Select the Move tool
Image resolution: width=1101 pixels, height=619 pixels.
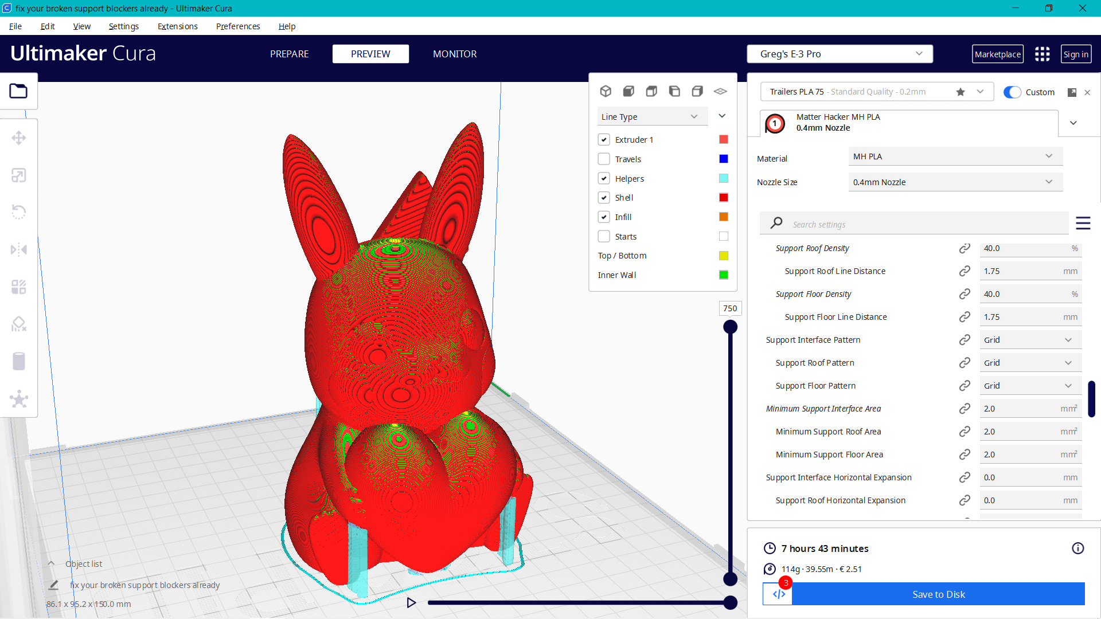point(19,138)
